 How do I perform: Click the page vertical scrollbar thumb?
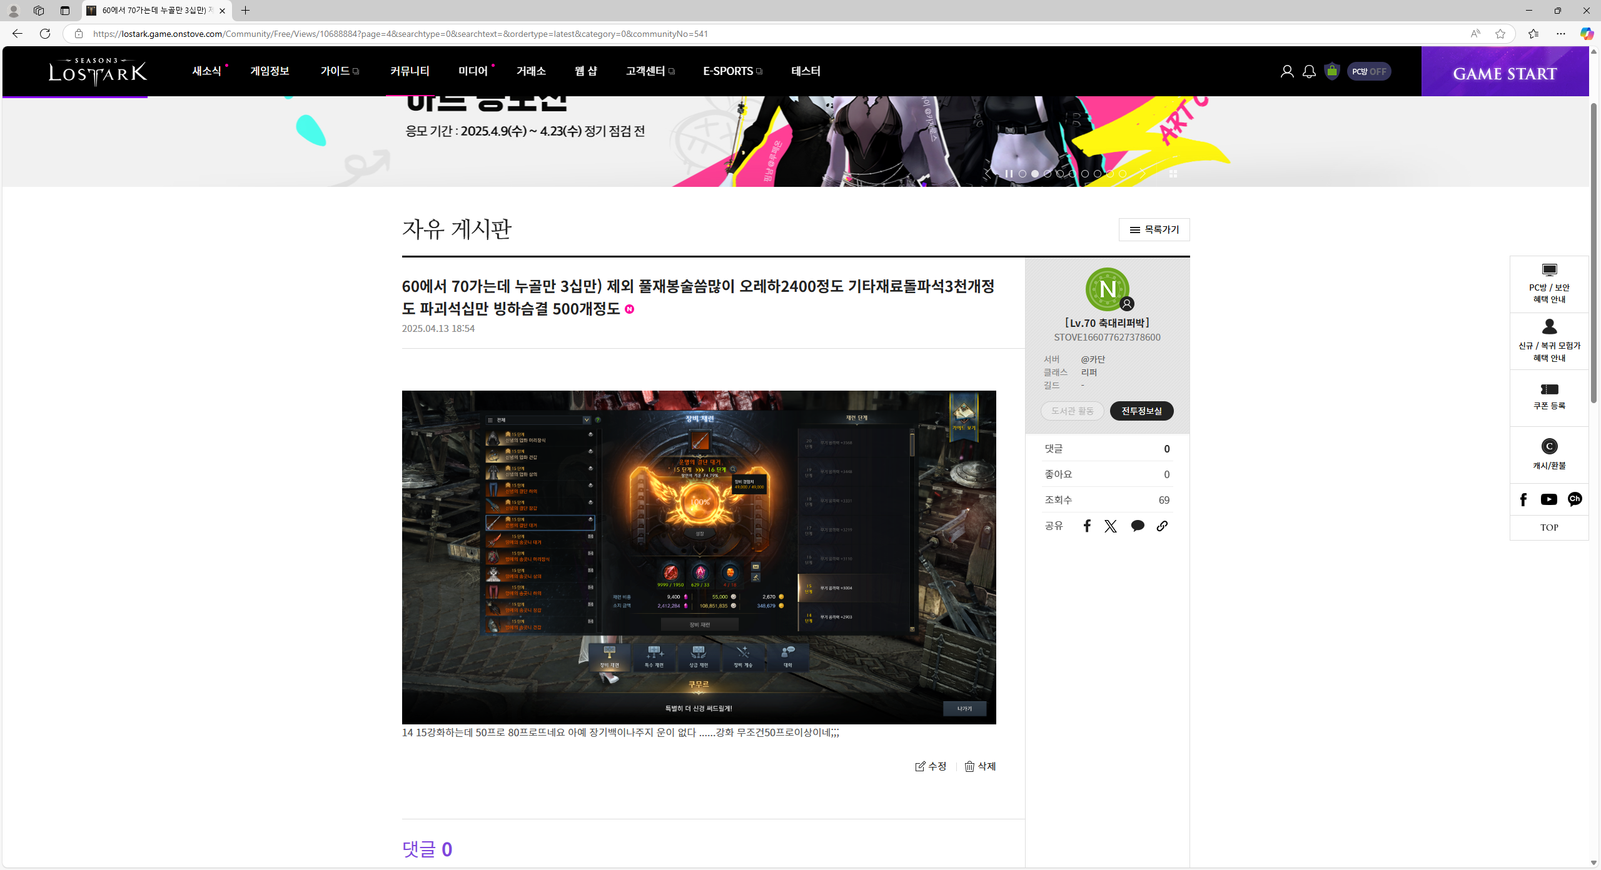pos(1593,253)
